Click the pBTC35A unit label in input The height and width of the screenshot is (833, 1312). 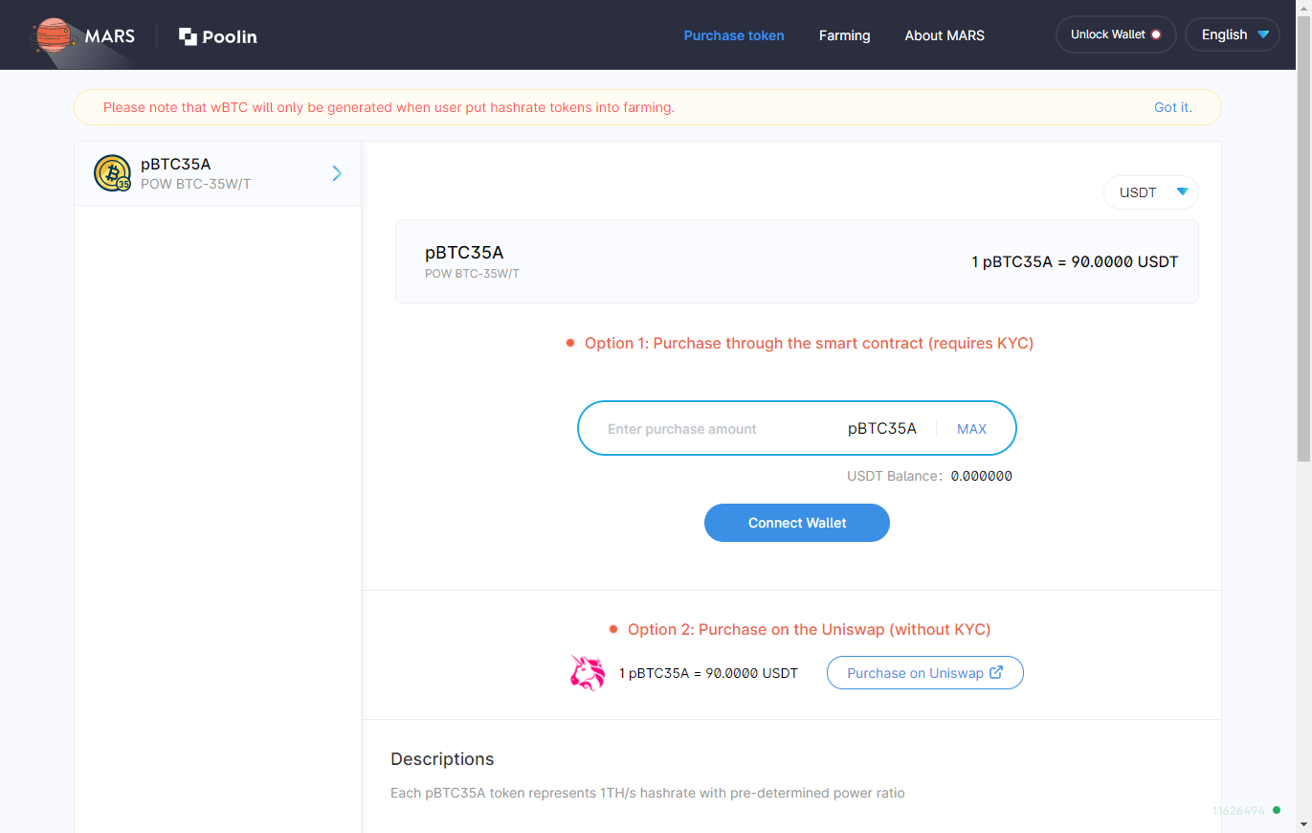point(882,428)
